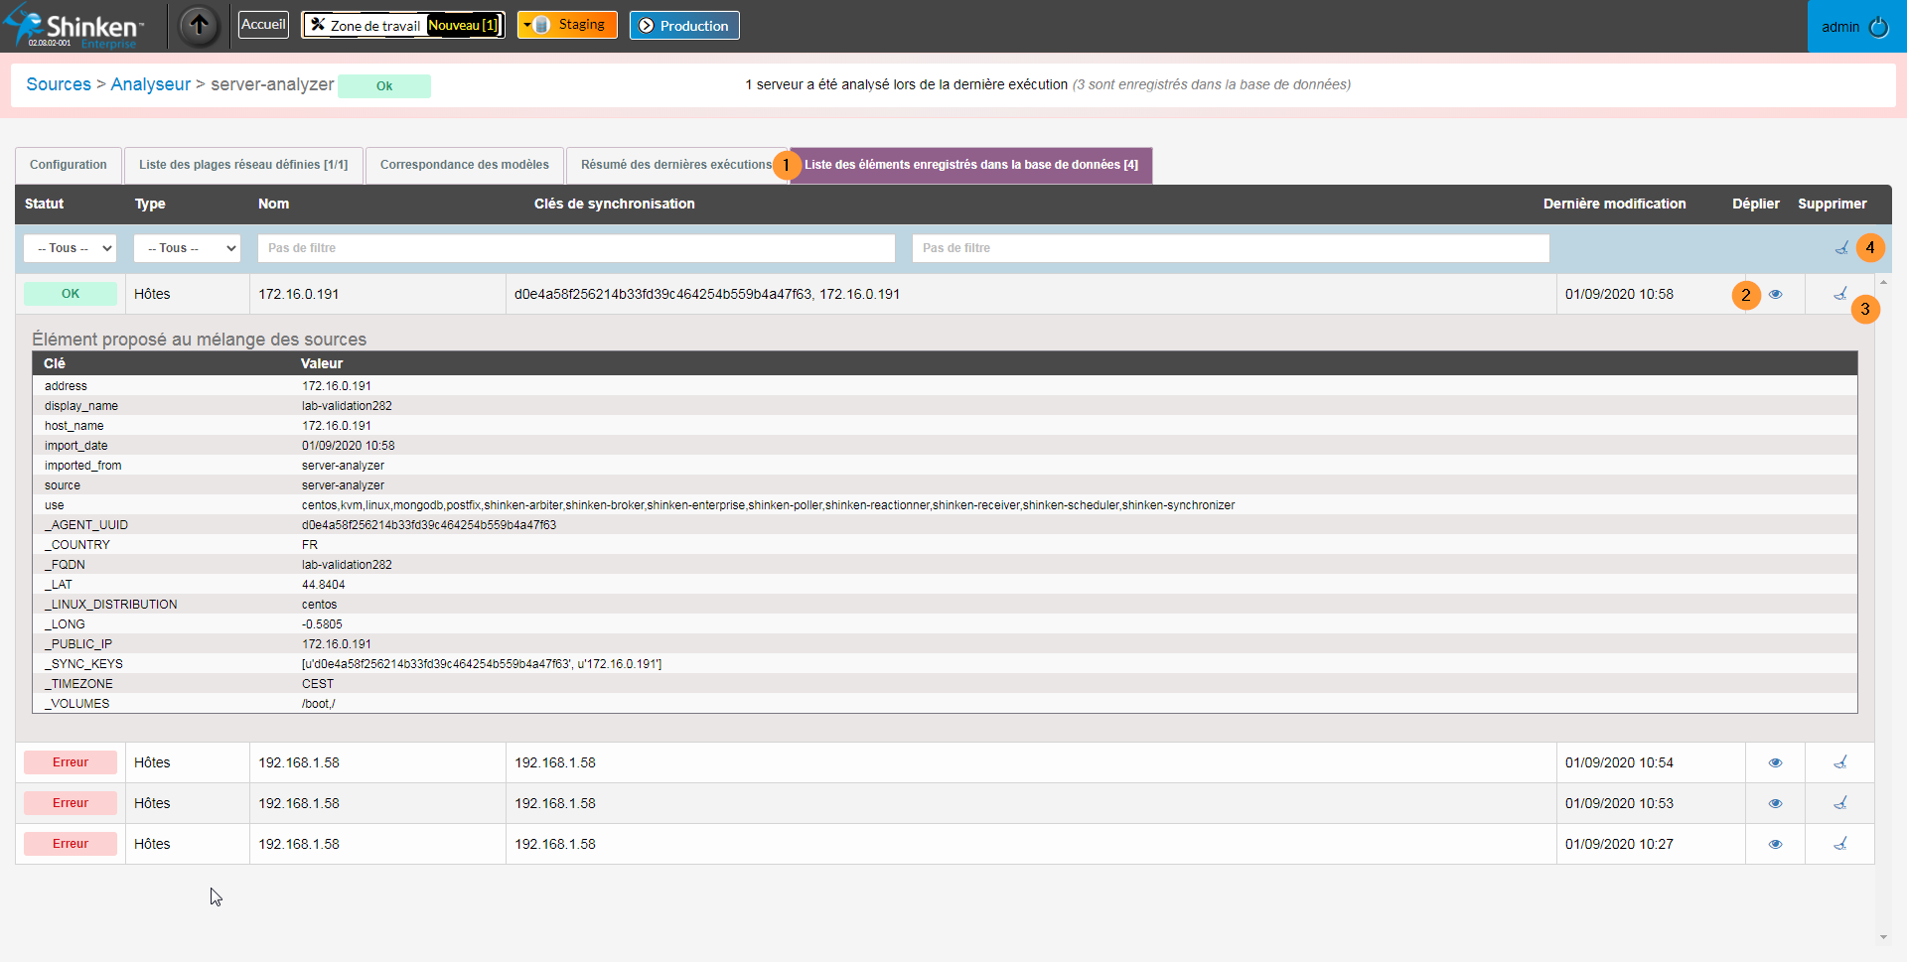Open Correspondance des modèles tab
Screen dimensions: 1907x962
[x=464, y=165]
